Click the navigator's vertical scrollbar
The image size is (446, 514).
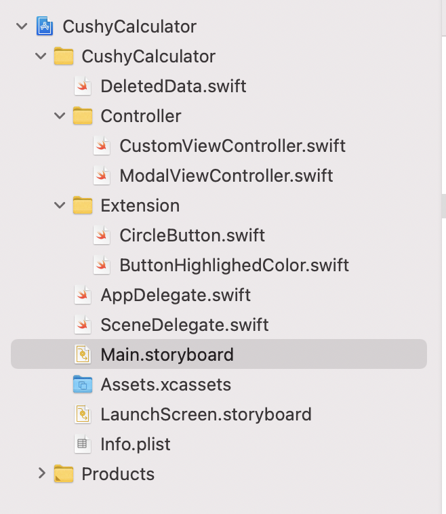444,206
